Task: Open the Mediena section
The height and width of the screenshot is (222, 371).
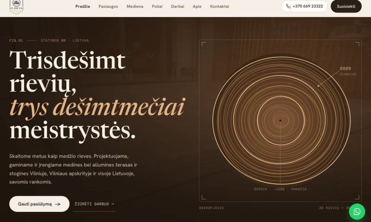Action: click(x=135, y=6)
